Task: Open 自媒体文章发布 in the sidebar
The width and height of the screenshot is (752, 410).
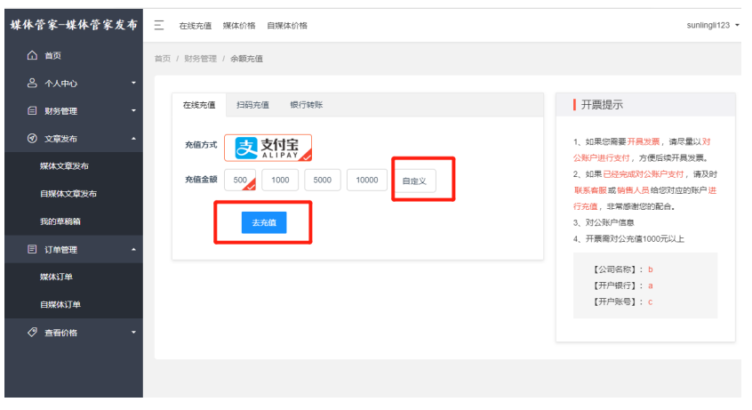Action: [68, 194]
